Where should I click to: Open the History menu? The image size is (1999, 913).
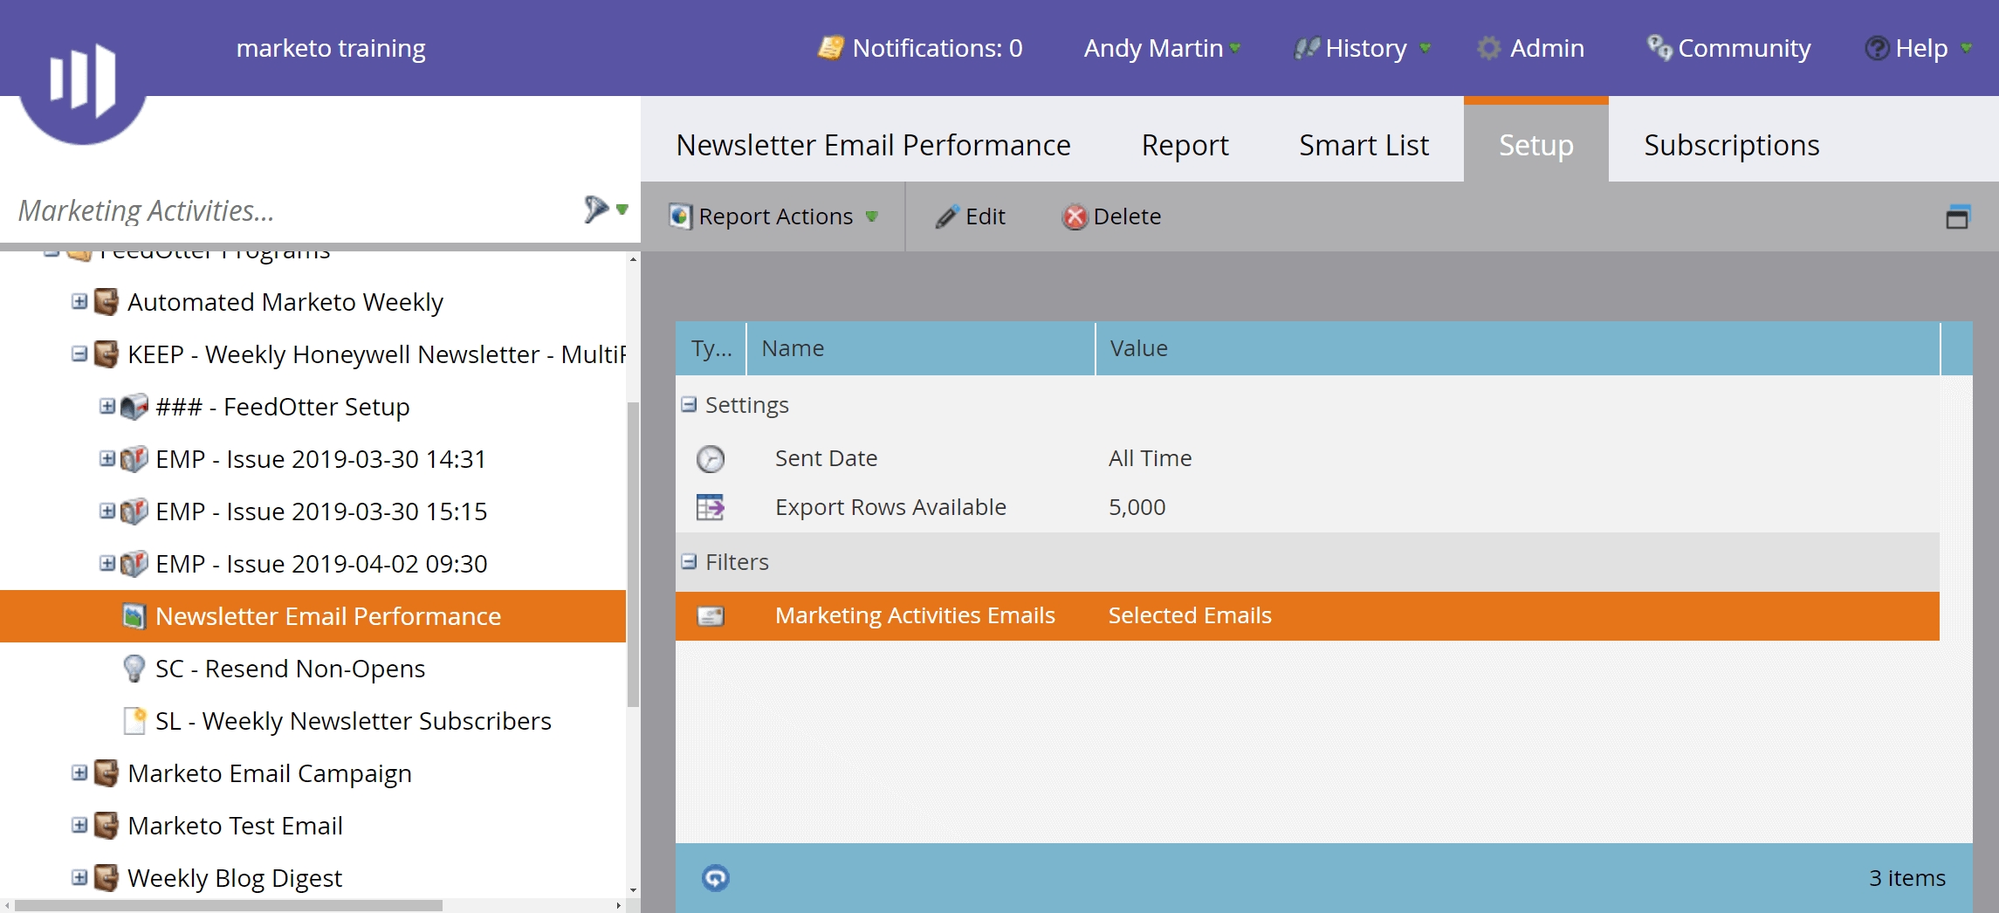1364,48
